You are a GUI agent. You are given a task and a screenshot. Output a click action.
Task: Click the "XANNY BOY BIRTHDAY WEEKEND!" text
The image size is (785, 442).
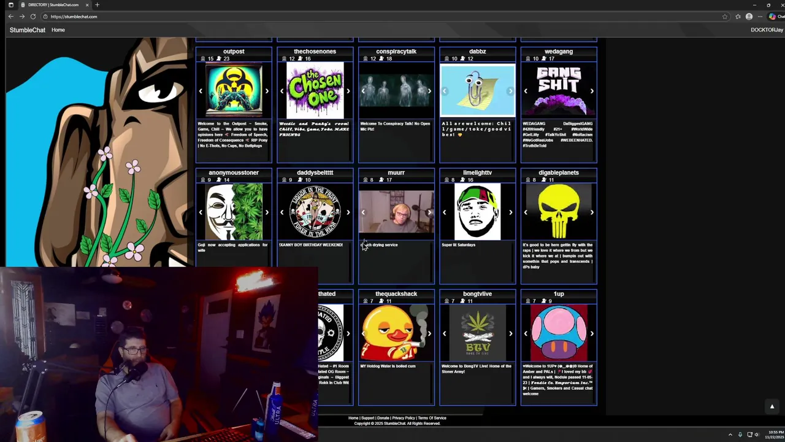pos(310,245)
